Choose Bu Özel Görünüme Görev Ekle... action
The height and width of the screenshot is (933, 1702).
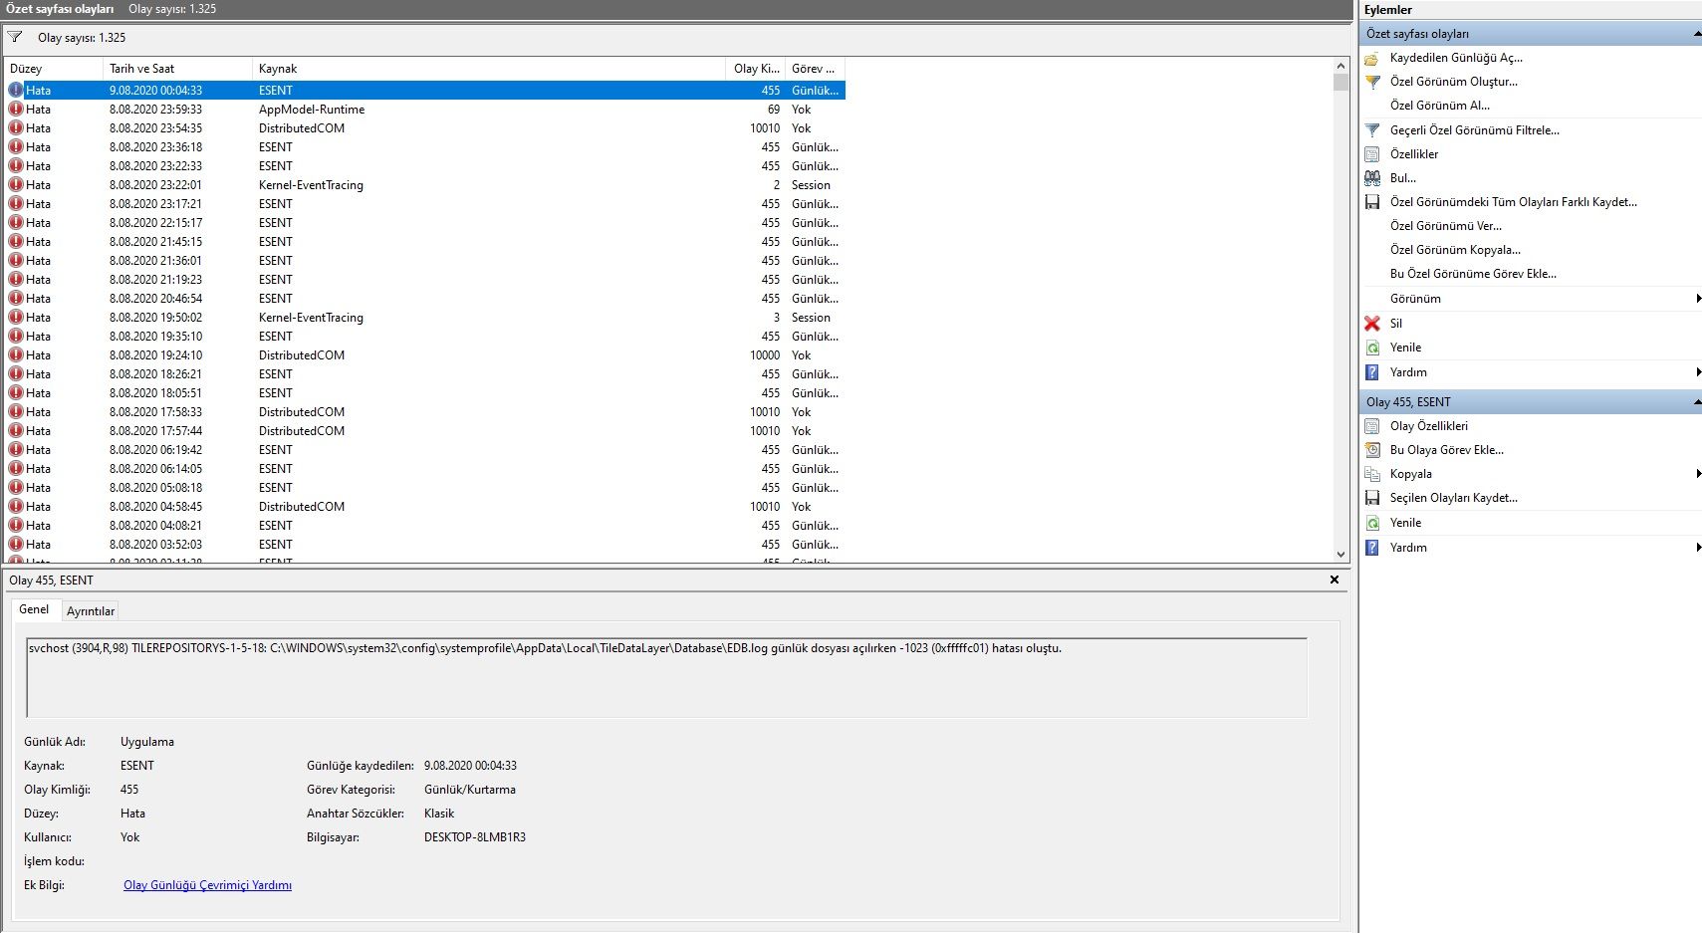point(1474,274)
